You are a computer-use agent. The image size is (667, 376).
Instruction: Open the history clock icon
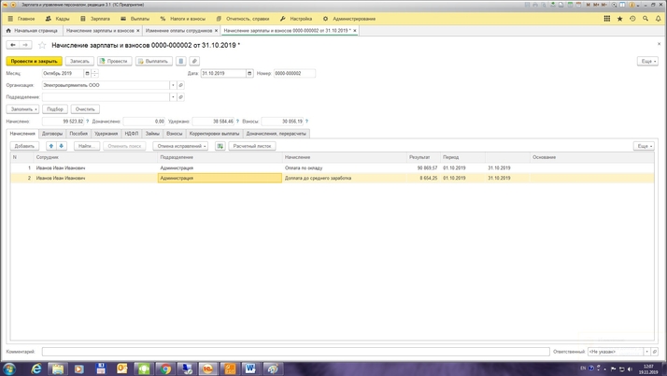[632, 19]
